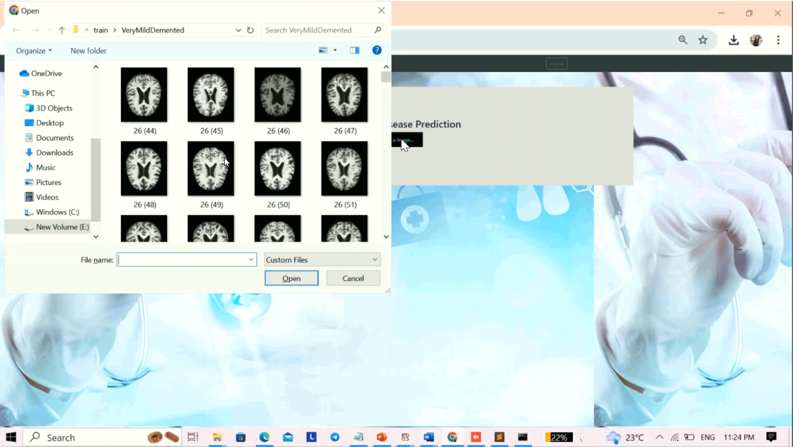Select New Volume (E:) drive
The image size is (793, 447).
pos(62,227)
